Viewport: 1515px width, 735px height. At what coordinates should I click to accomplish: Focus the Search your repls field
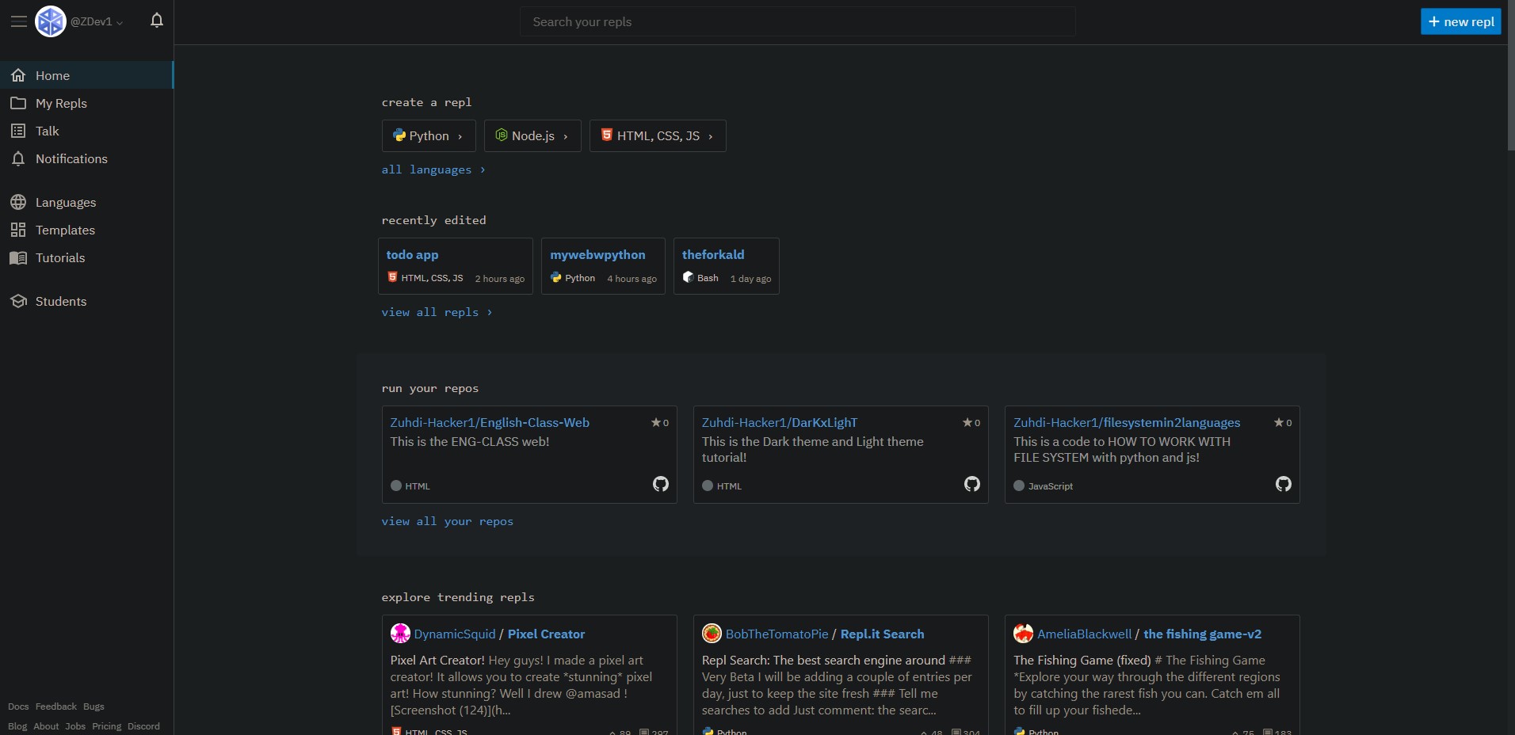(x=797, y=22)
